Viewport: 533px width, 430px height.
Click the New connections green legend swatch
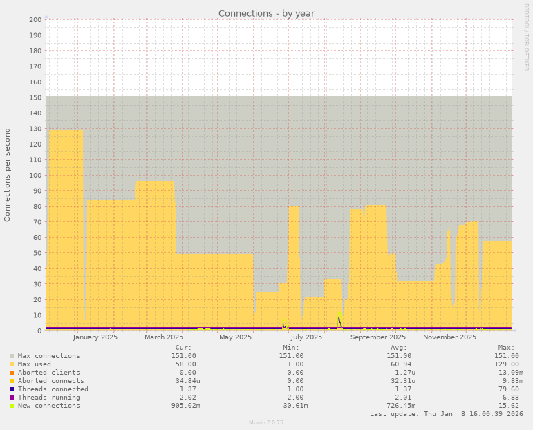(12, 406)
